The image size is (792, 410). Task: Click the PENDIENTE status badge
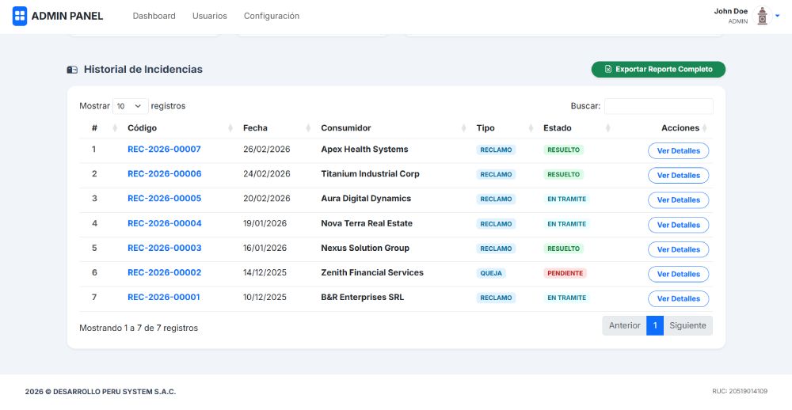coord(565,273)
